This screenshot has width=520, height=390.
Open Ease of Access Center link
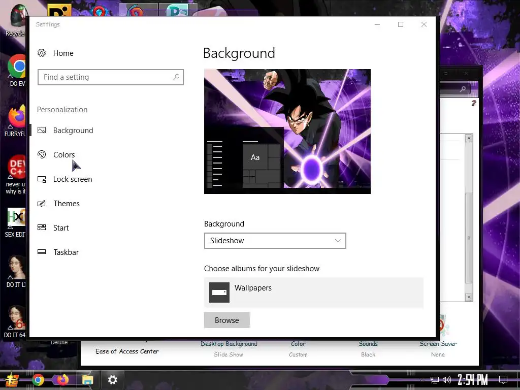(x=127, y=351)
